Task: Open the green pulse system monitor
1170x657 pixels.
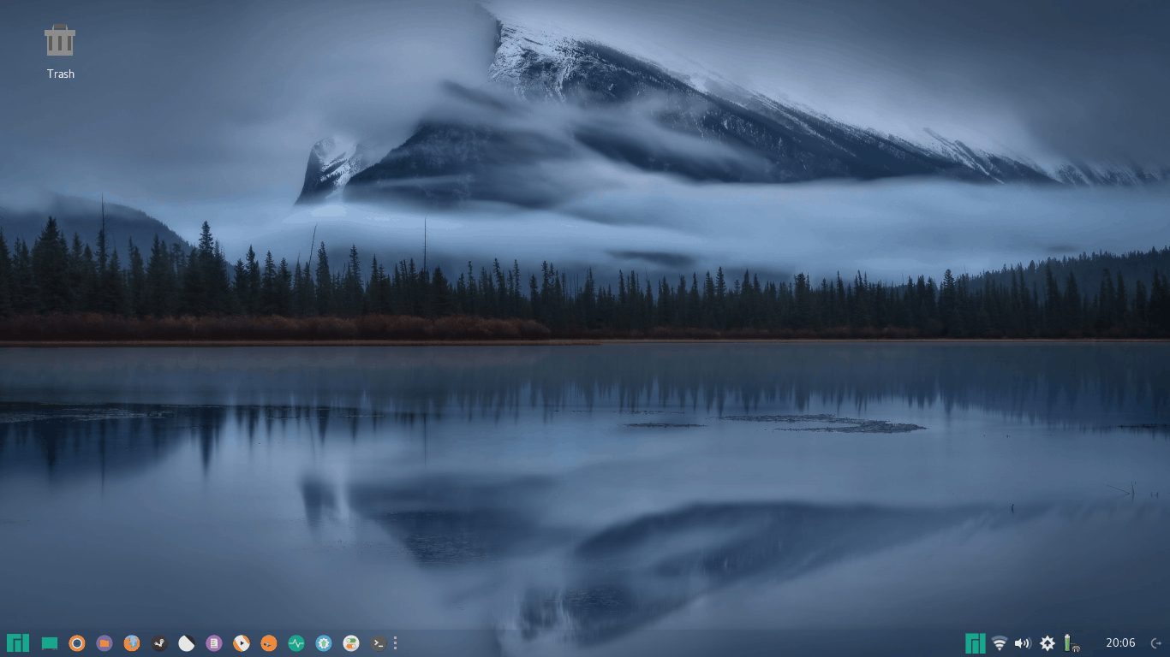Action: (296, 643)
